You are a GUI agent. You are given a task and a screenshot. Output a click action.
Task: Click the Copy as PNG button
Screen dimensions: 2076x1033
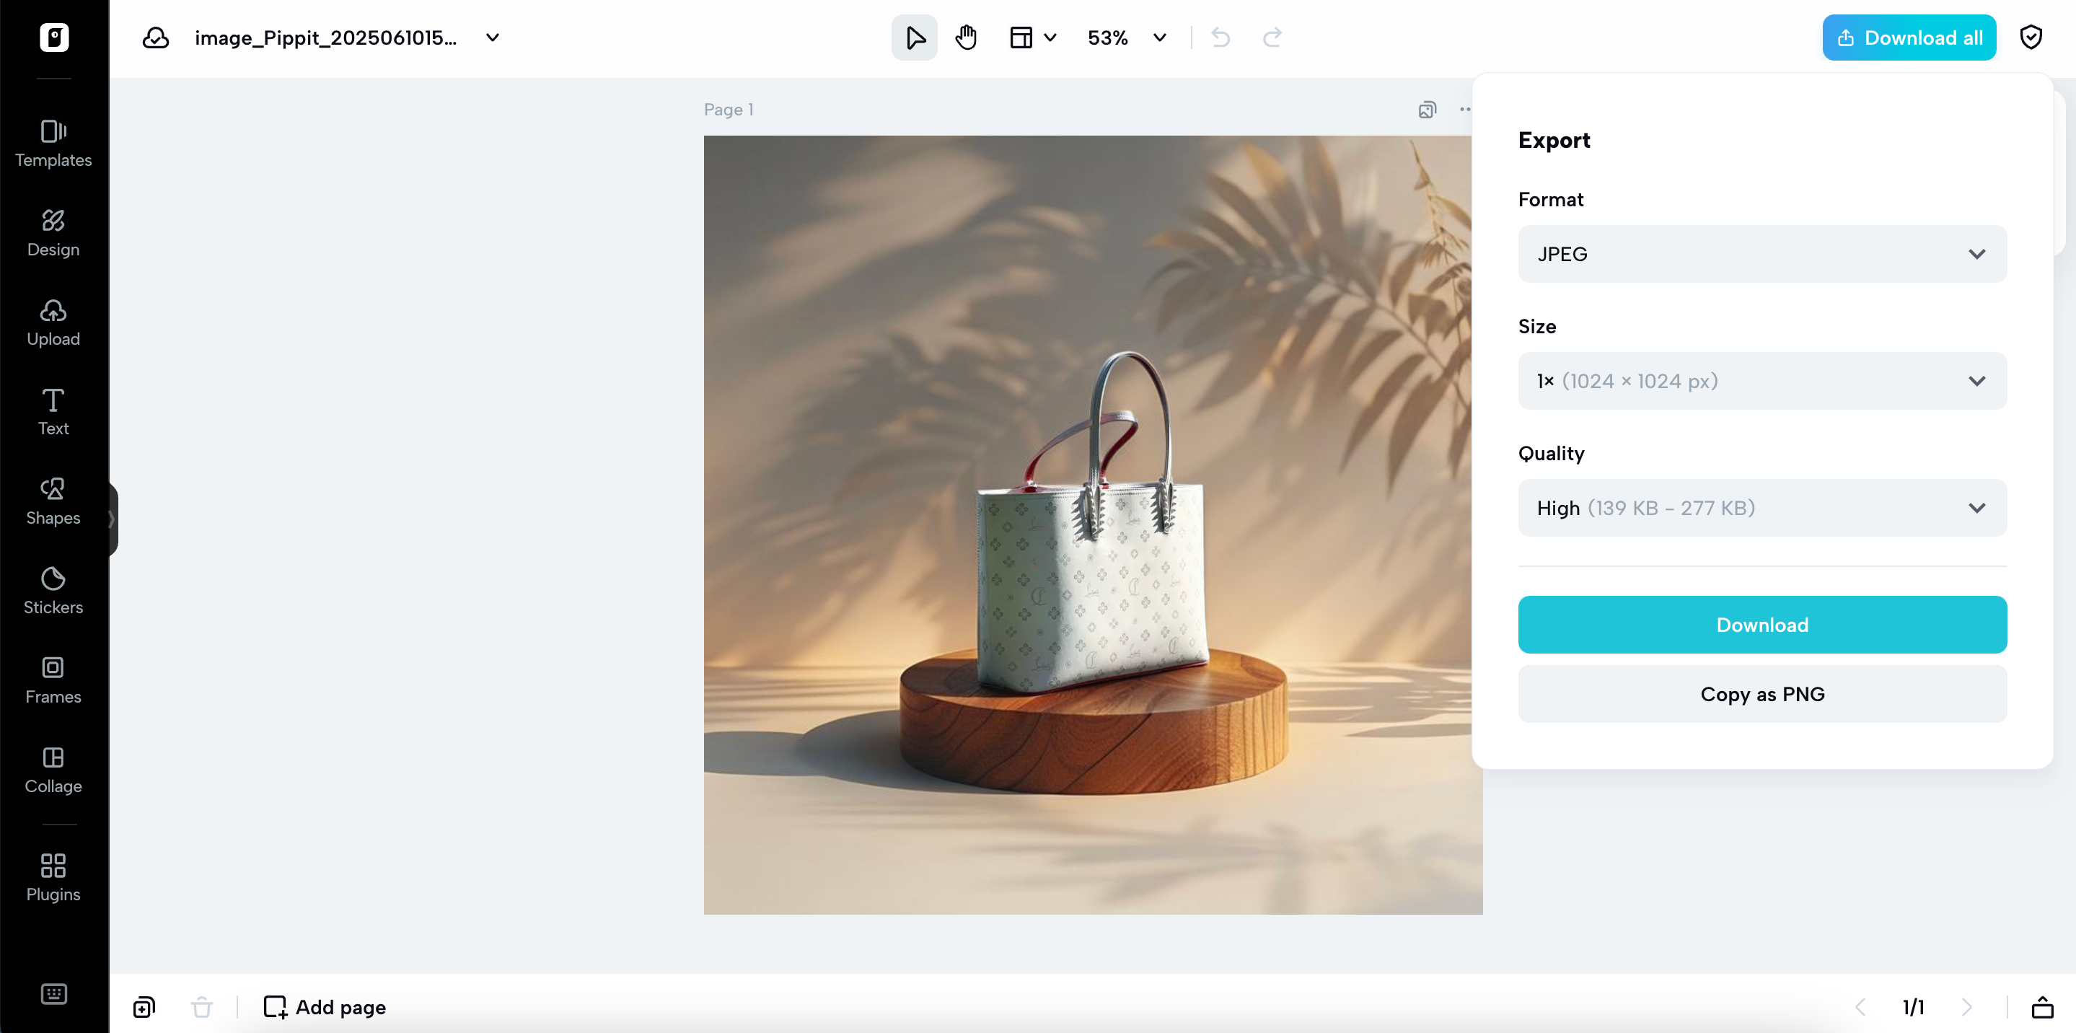pyautogui.click(x=1761, y=694)
